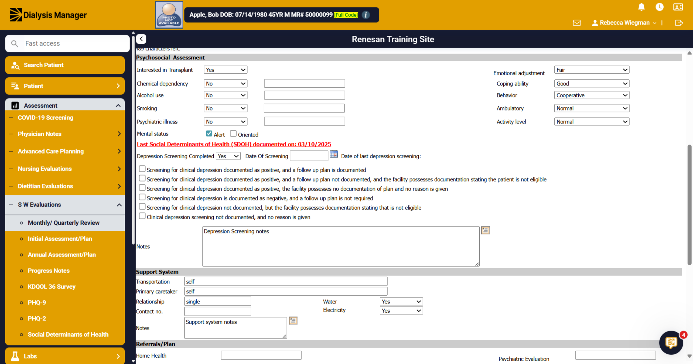Click the Transportation input field
Screen dimensions: 693x364
click(286, 282)
